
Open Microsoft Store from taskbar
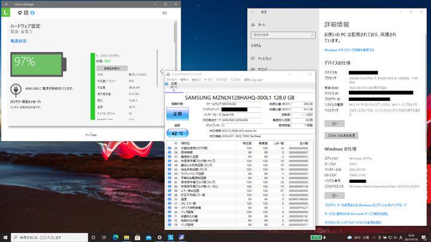(x=138, y=237)
